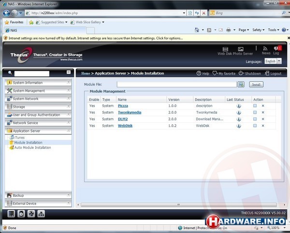Click the browse file icon beside Module File
Image resolution: width=290 pixels, height=233 pixels.
coord(241,85)
